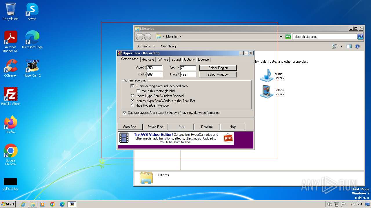The height and width of the screenshot is (208, 371).
Task: Click refresh icon in Libraries address bar
Action: click(288, 37)
